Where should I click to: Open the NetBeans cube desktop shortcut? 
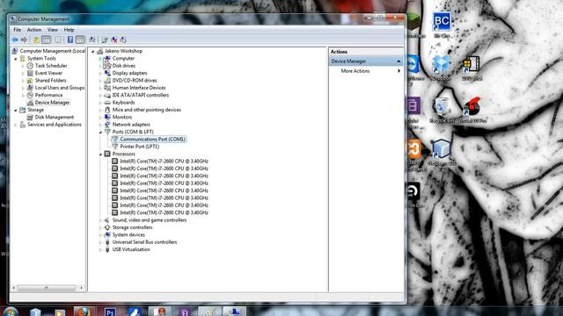(x=442, y=149)
